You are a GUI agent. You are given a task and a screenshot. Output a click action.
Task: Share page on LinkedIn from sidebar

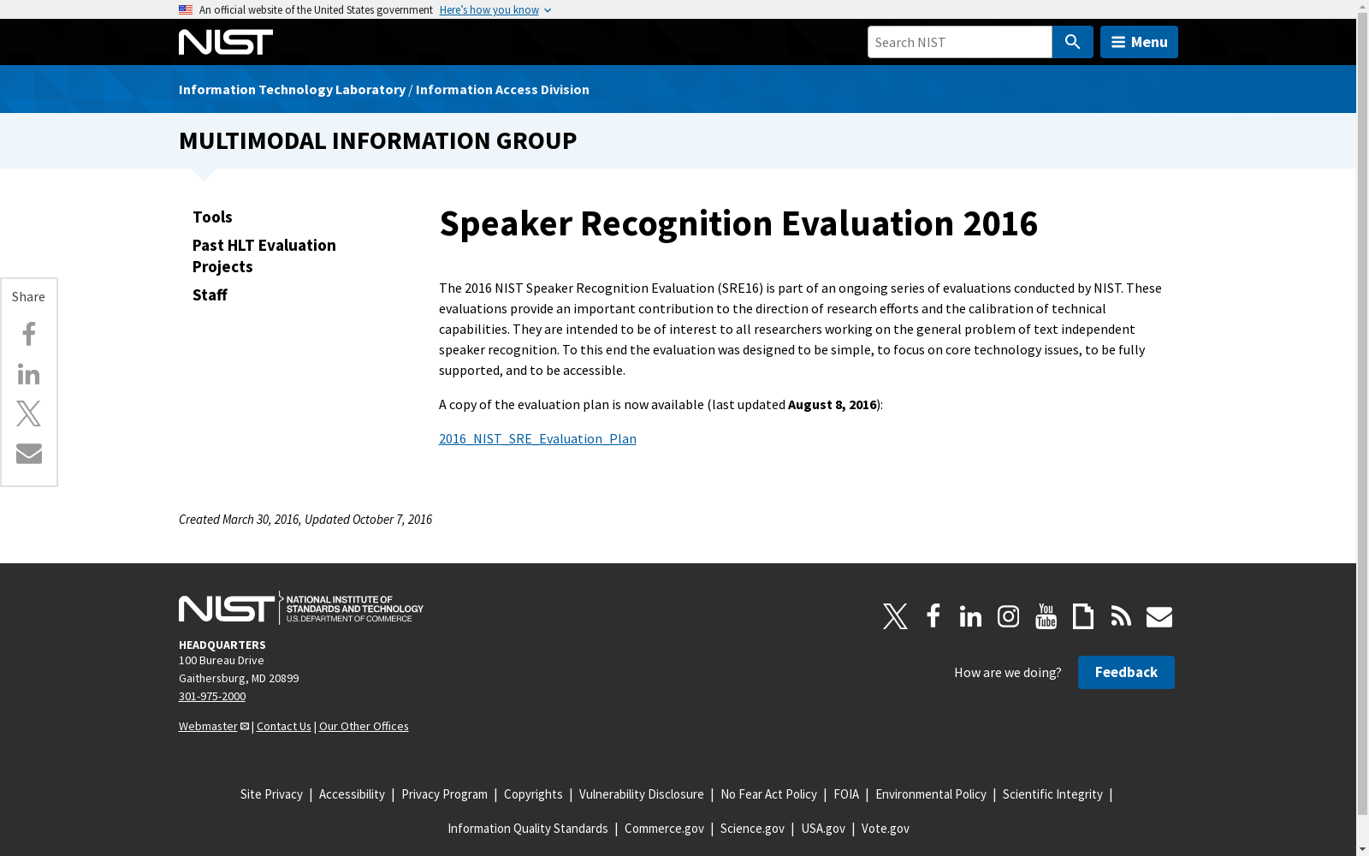click(29, 374)
